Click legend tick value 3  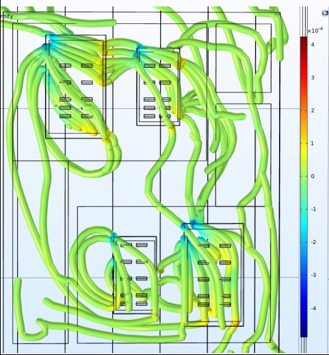[x=313, y=77]
